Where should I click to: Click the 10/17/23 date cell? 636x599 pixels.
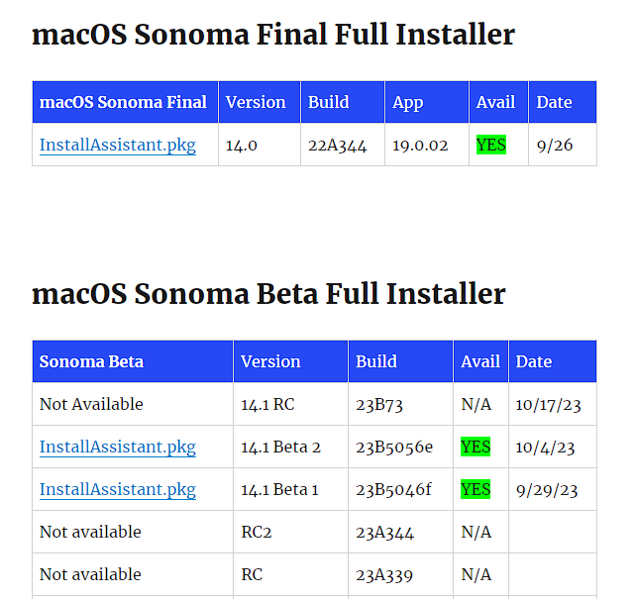point(545,404)
